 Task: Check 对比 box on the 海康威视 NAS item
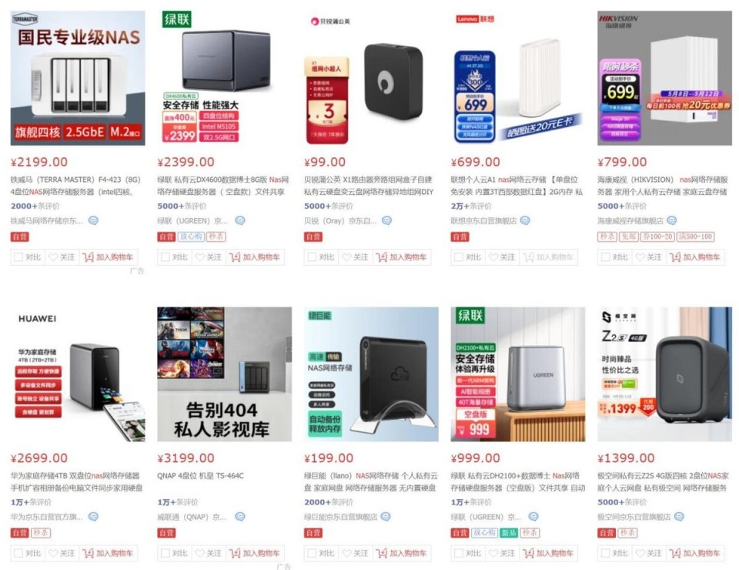(x=605, y=257)
